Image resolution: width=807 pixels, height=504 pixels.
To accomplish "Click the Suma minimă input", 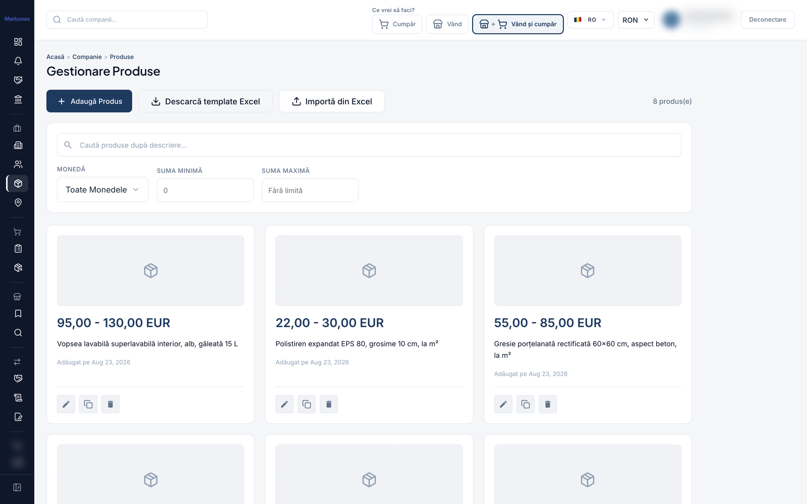I will (205, 191).
